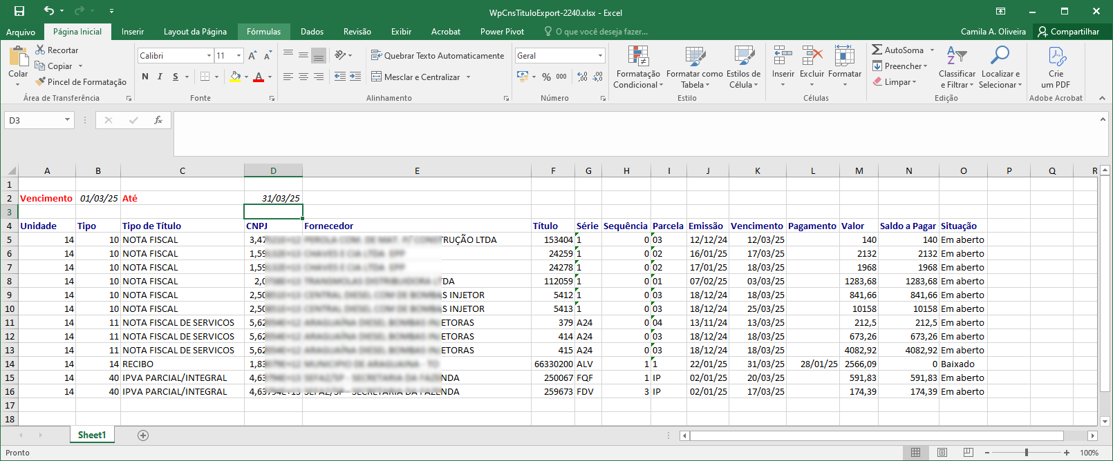Align text to the right
This screenshot has height=461, width=1113.
click(319, 77)
